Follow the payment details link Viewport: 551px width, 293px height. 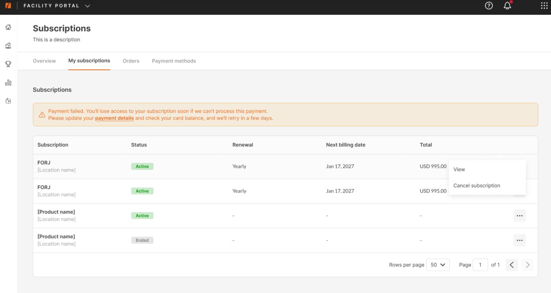click(114, 118)
